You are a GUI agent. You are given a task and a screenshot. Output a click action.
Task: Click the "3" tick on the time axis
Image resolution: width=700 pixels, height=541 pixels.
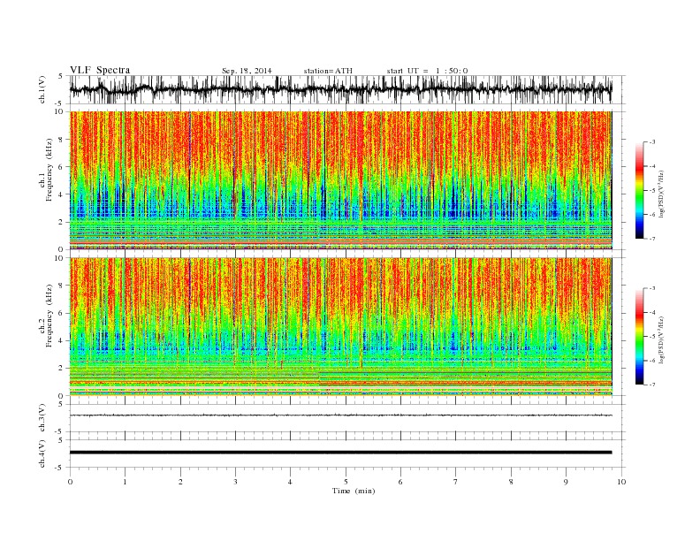tap(235, 482)
